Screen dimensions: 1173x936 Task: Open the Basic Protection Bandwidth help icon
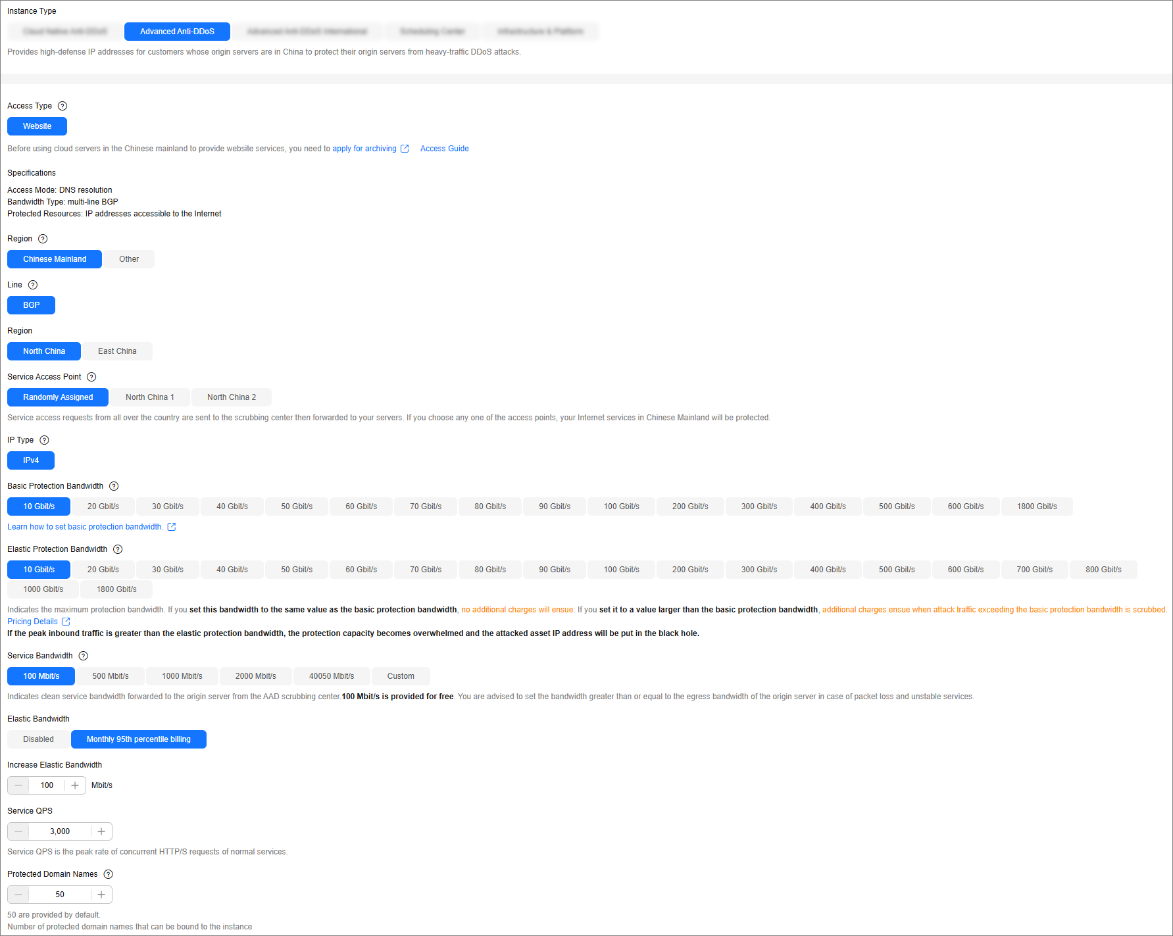click(114, 486)
